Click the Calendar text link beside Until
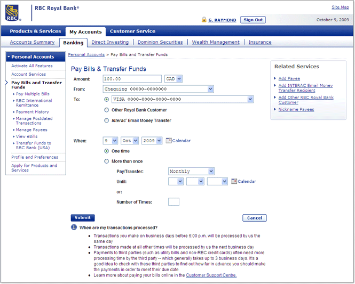The height and width of the screenshot is (284, 355). (x=247, y=181)
